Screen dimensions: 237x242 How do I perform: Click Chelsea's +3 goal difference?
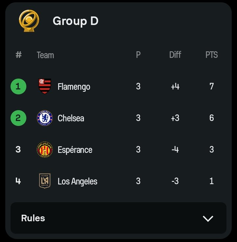(x=175, y=118)
